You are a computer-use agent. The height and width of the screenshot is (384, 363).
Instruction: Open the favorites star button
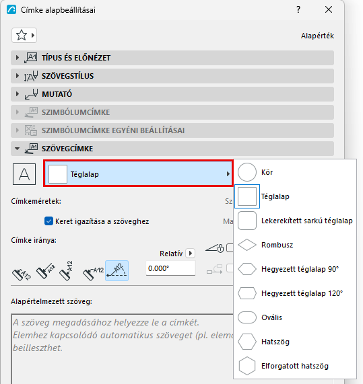(x=24, y=36)
